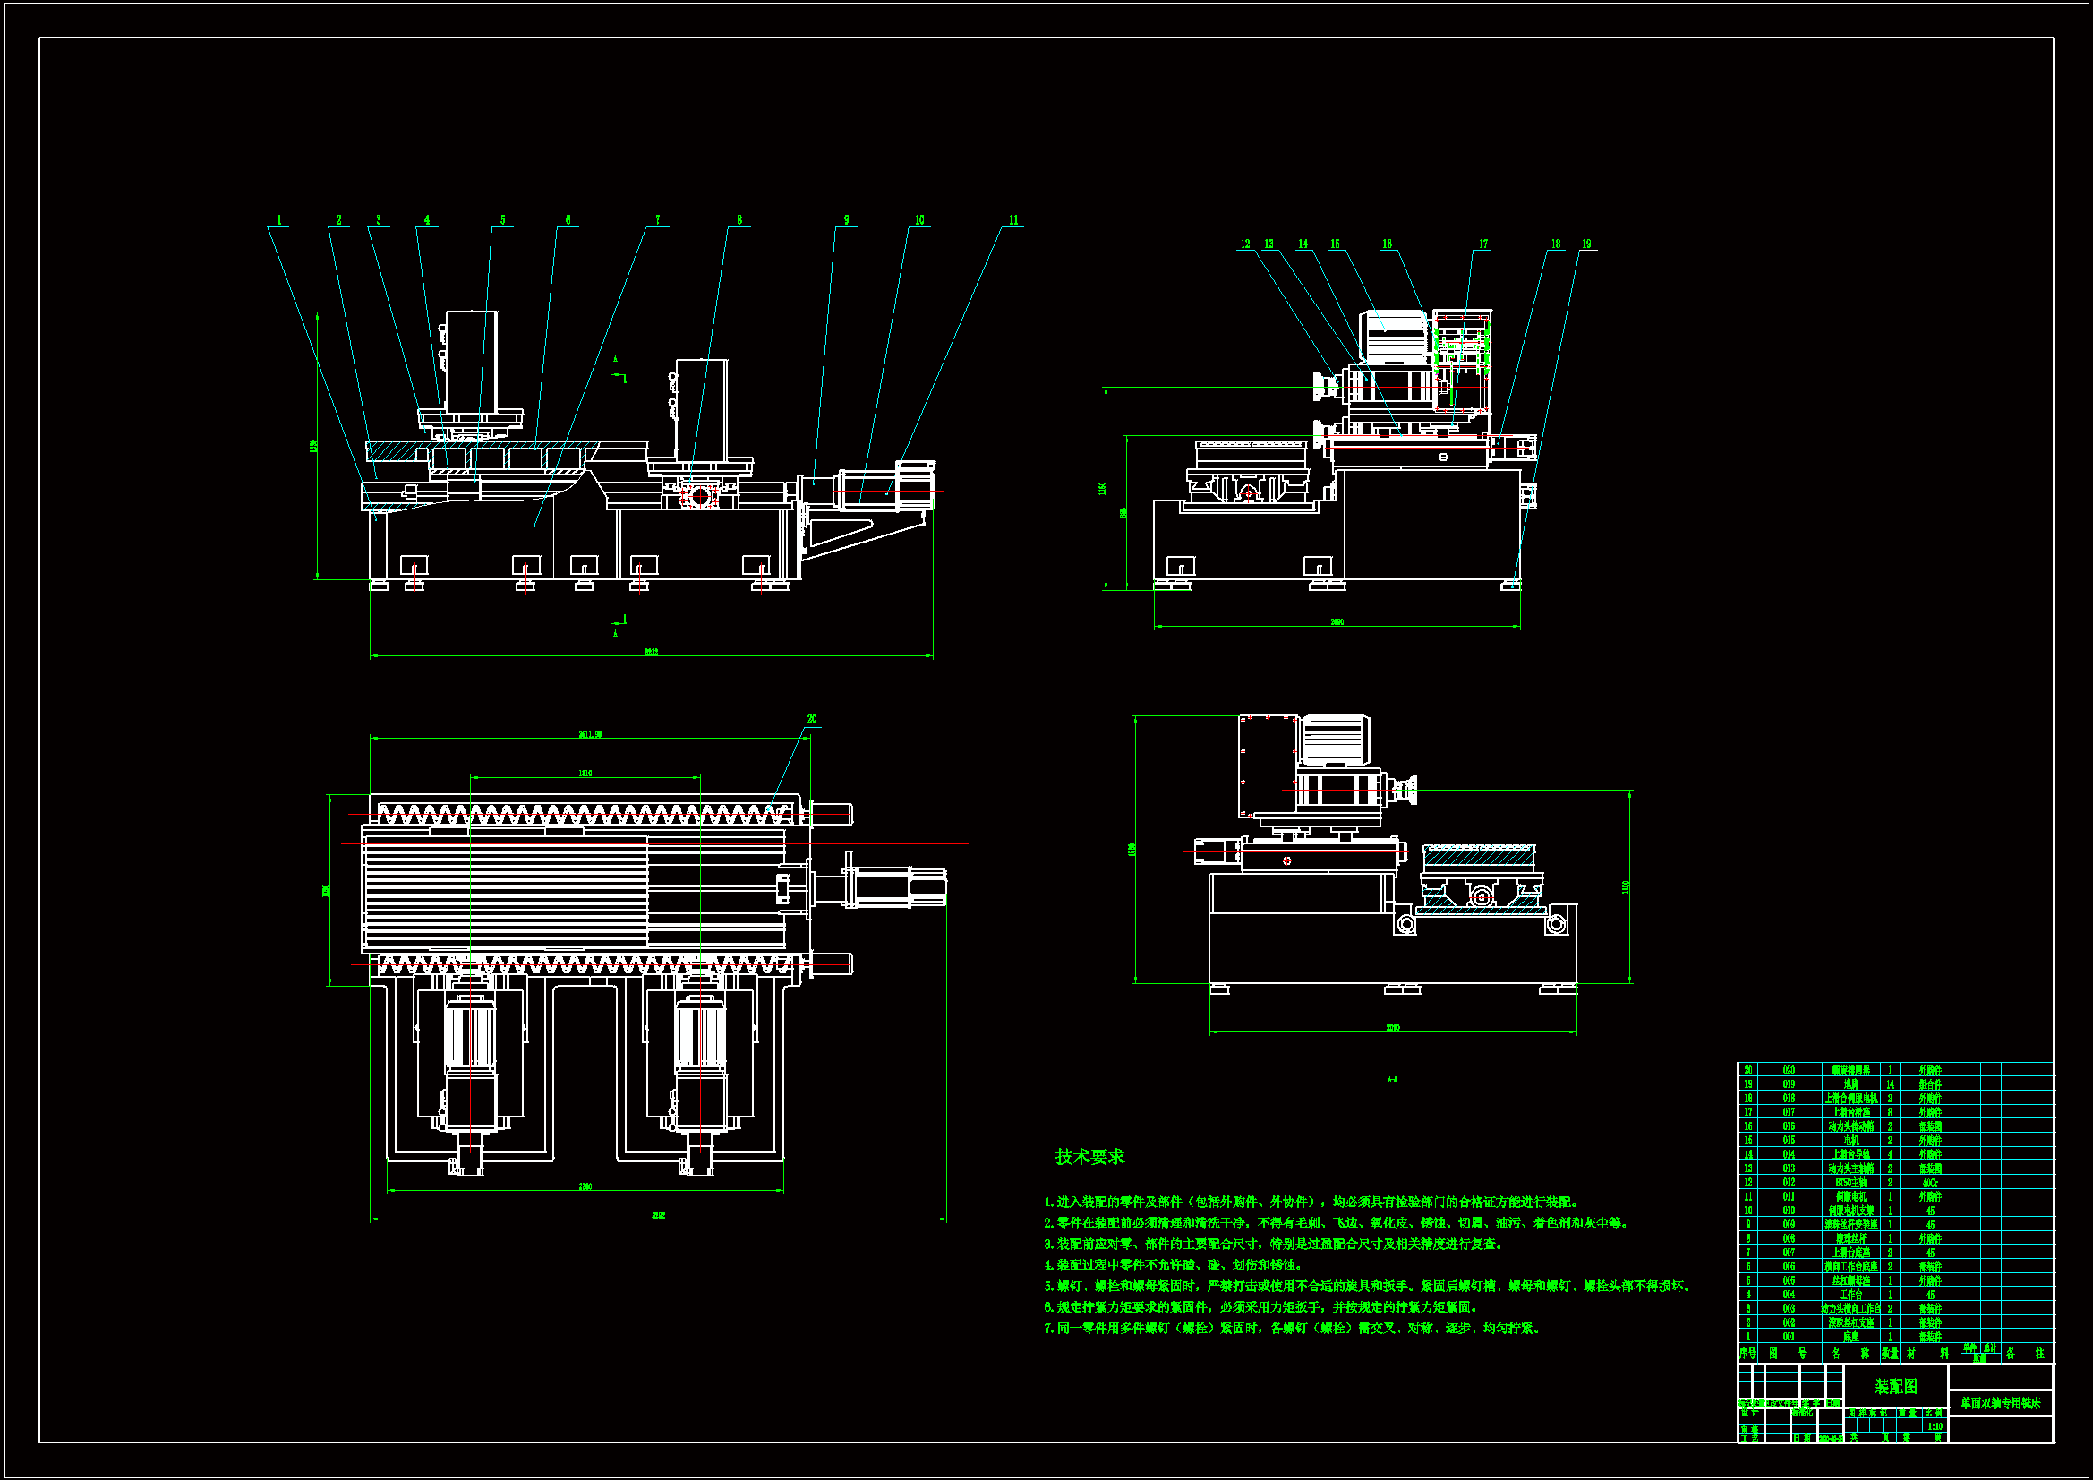Click technical requirement line 7 text
This screenshot has width=2093, height=1480.
click(1293, 1328)
